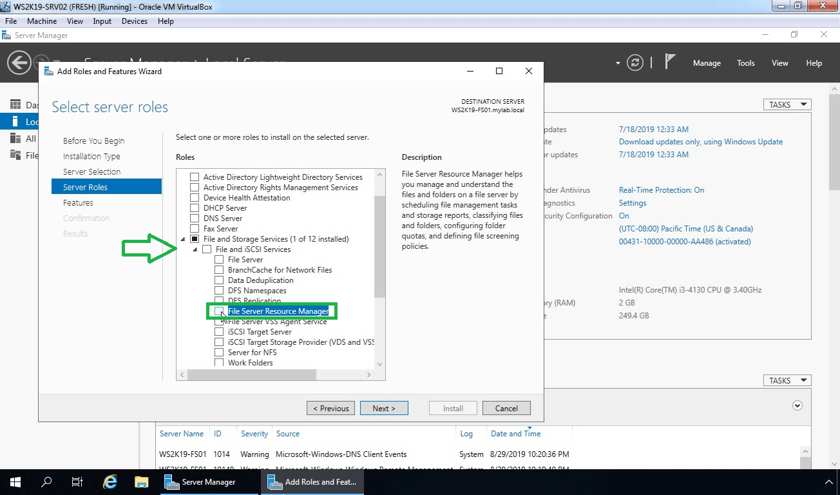Click Settings link next to diagnostics
The image size is (840, 495).
click(633, 203)
